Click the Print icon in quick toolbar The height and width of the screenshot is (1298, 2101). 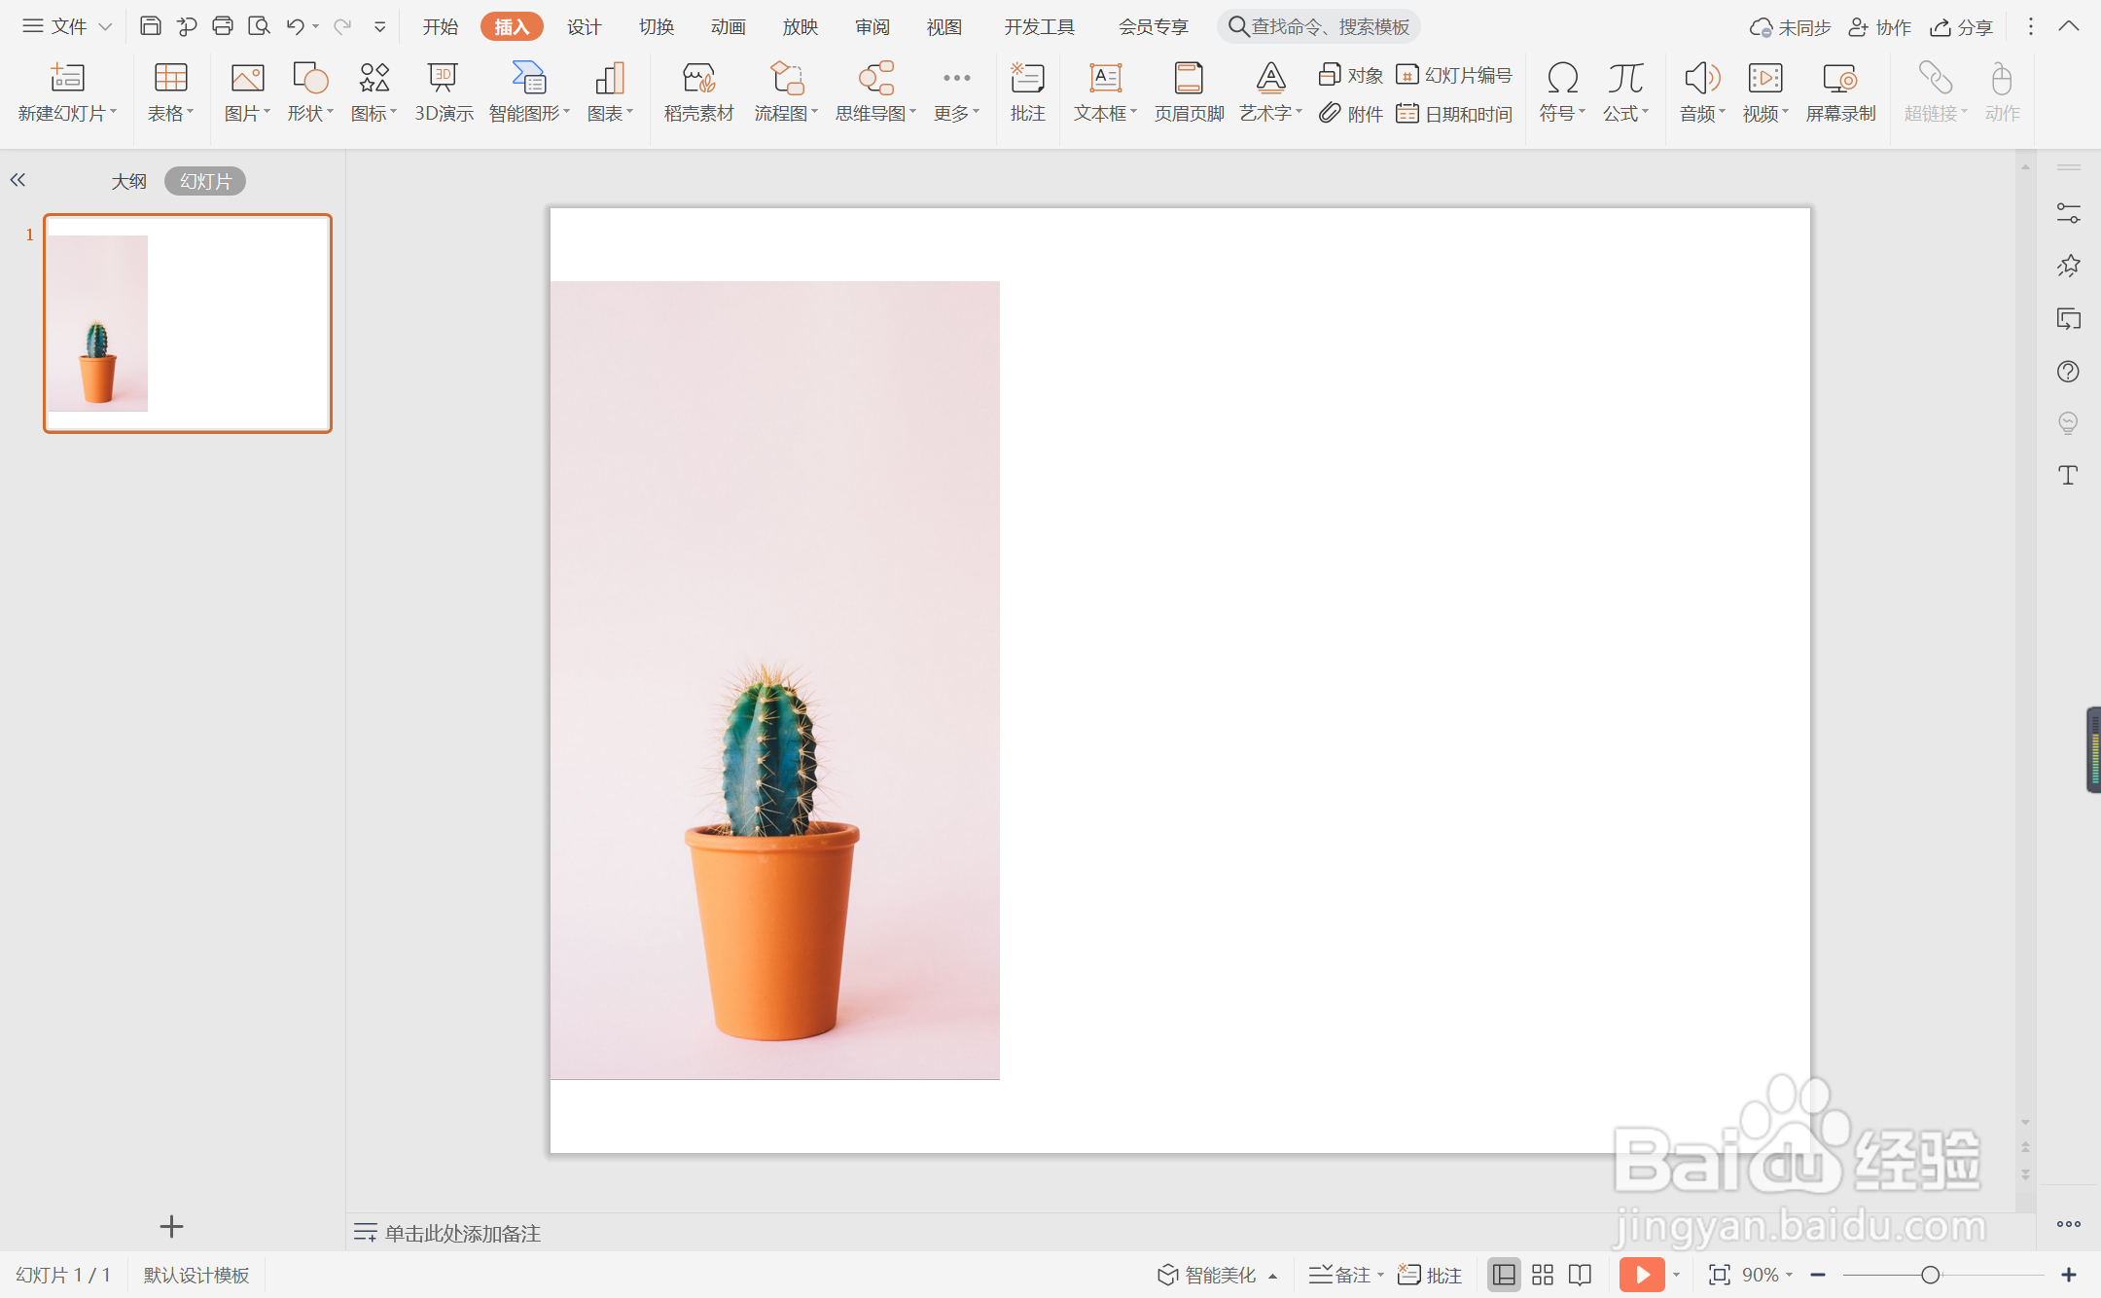pyautogui.click(x=223, y=26)
